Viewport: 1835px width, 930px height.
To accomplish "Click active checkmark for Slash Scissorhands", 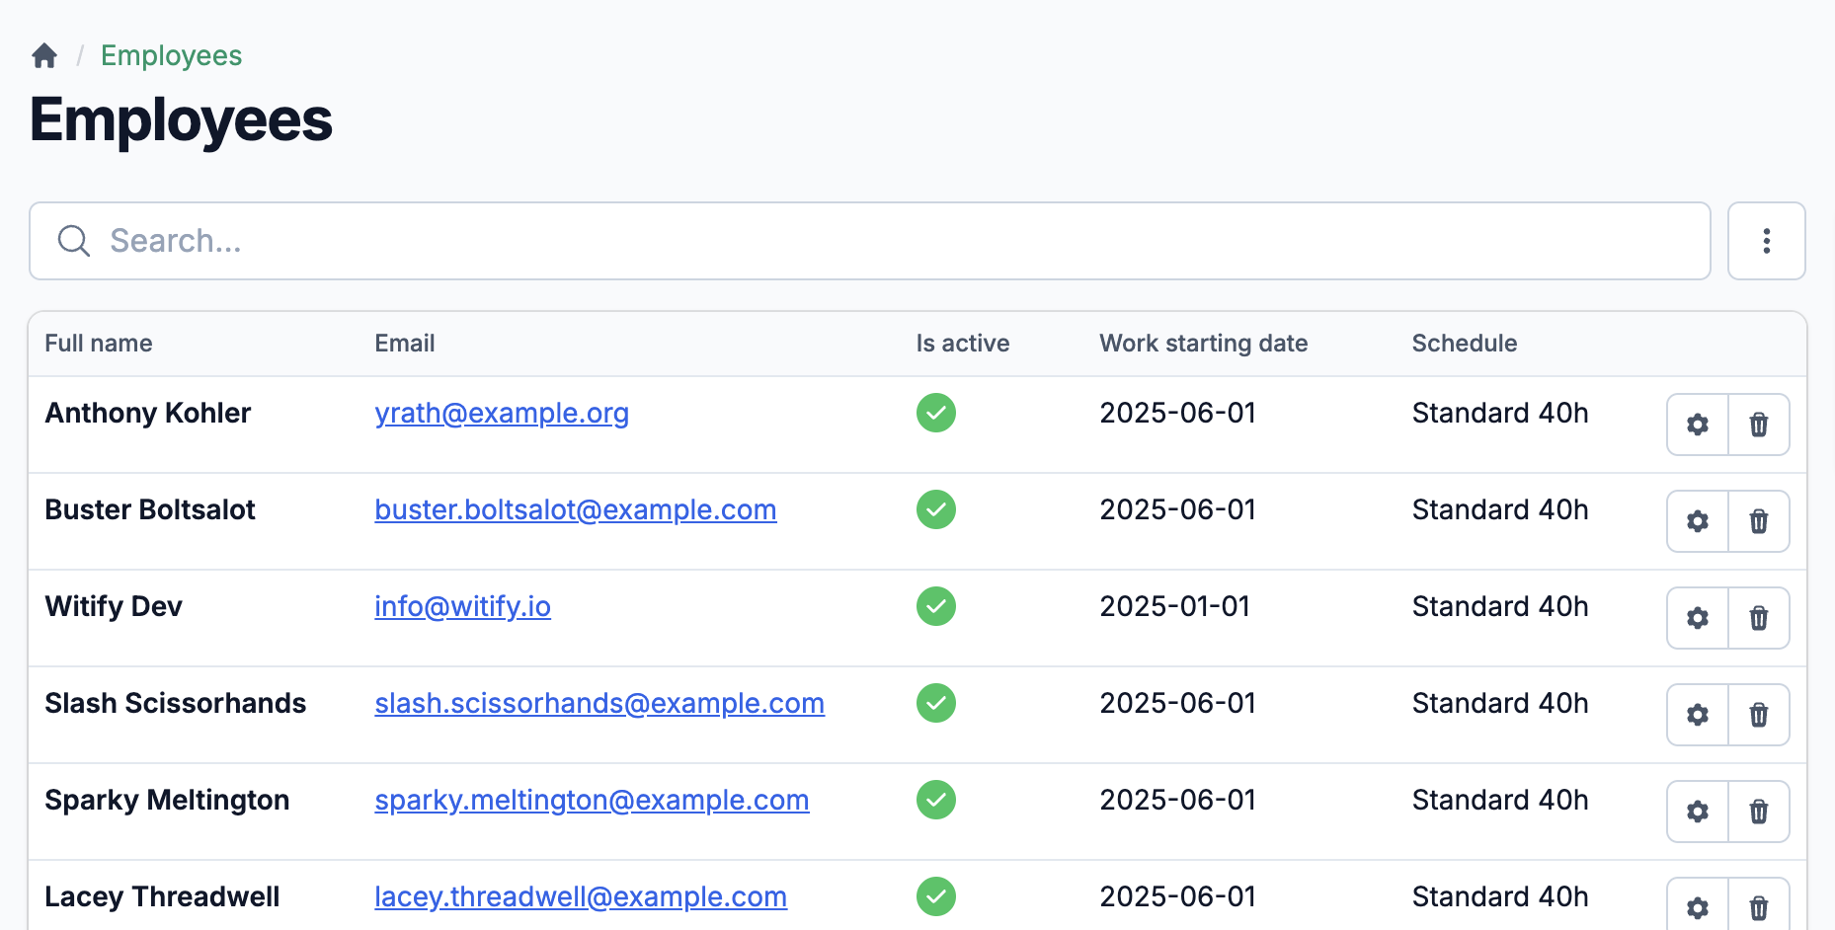I will (x=936, y=703).
